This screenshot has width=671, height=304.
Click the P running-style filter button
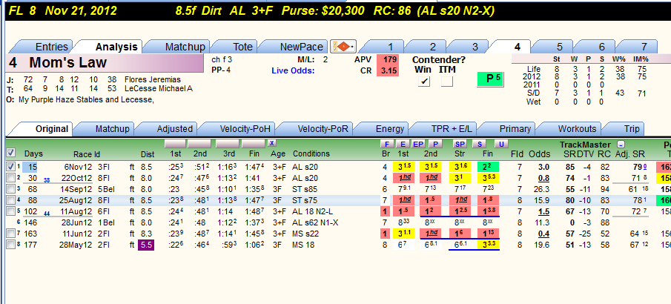(436, 145)
